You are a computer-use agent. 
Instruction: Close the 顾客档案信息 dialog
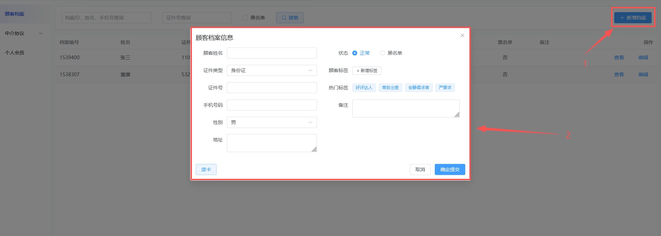(x=462, y=35)
